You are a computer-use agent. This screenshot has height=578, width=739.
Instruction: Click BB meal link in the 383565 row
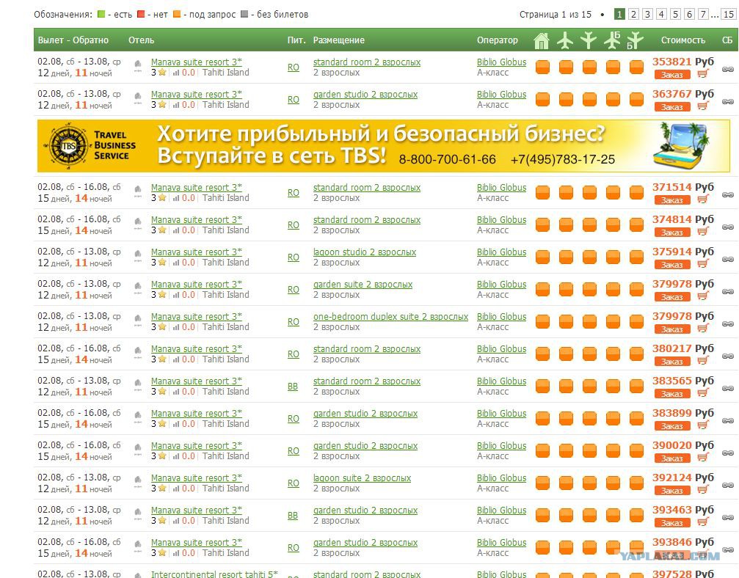(293, 387)
